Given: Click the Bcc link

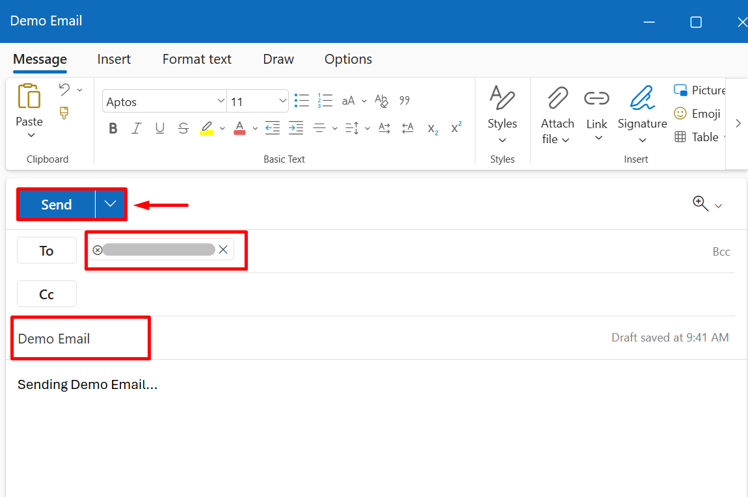Looking at the screenshot, I should [x=721, y=252].
